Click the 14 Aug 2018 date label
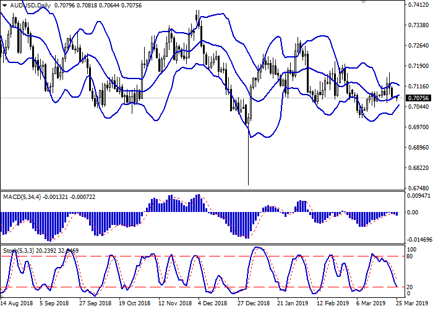 click(x=17, y=303)
